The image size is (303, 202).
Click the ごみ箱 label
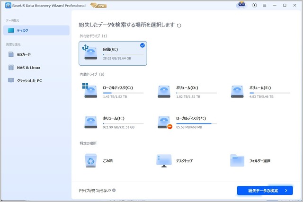pyautogui.click(x=108, y=161)
